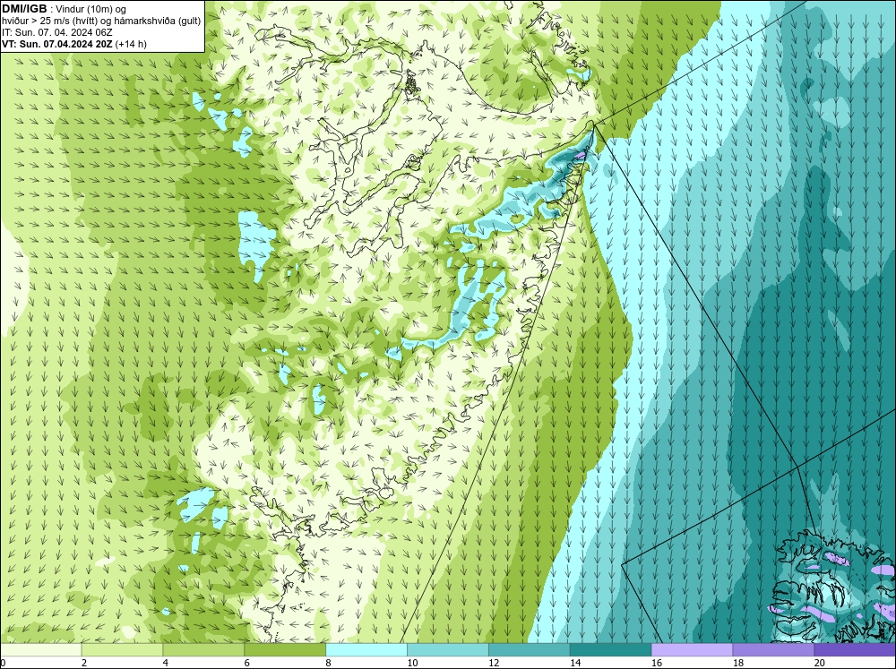Click the 'hviður > 25 m/s (hvítt)' description line
Screen dimensions: 896x669
click(x=101, y=21)
